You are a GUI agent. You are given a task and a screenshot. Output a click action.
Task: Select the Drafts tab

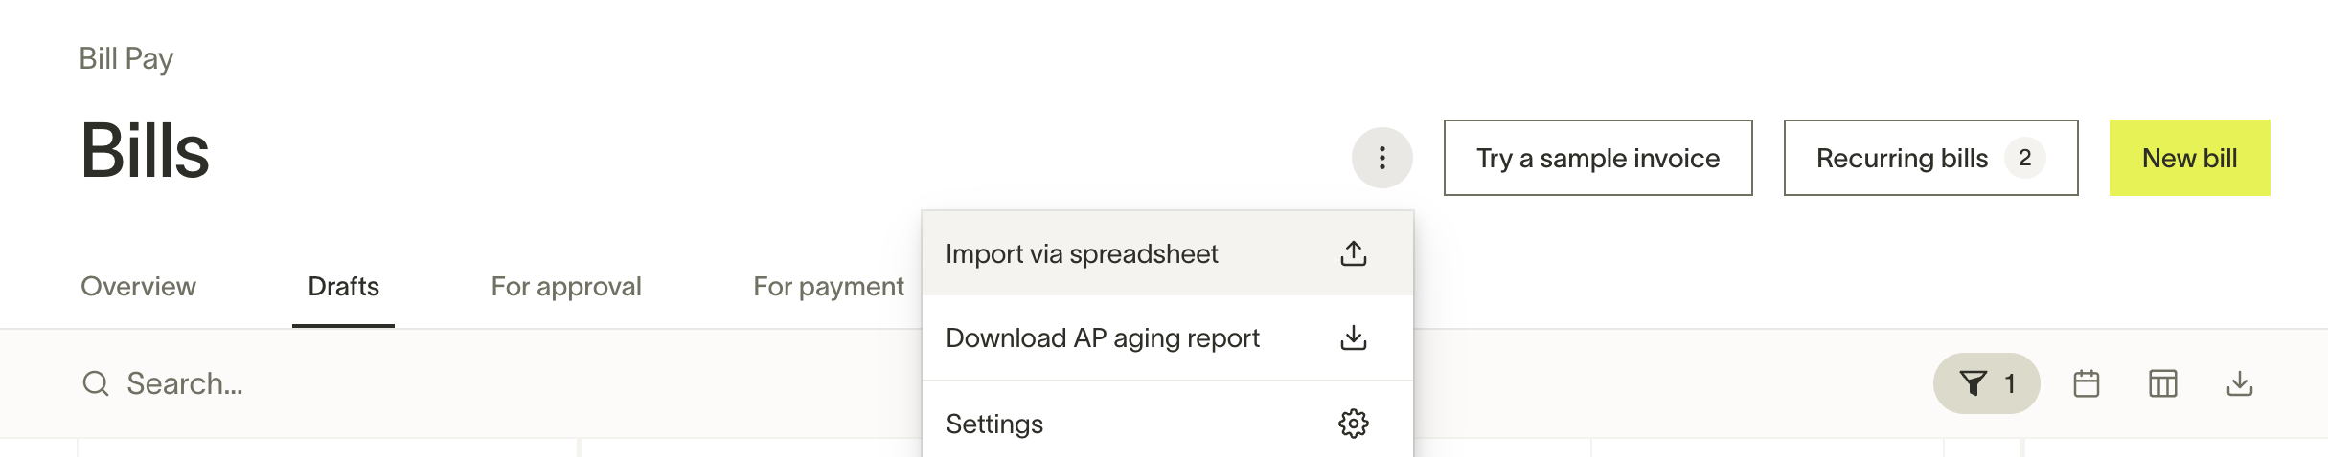pyautogui.click(x=343, y=286)
